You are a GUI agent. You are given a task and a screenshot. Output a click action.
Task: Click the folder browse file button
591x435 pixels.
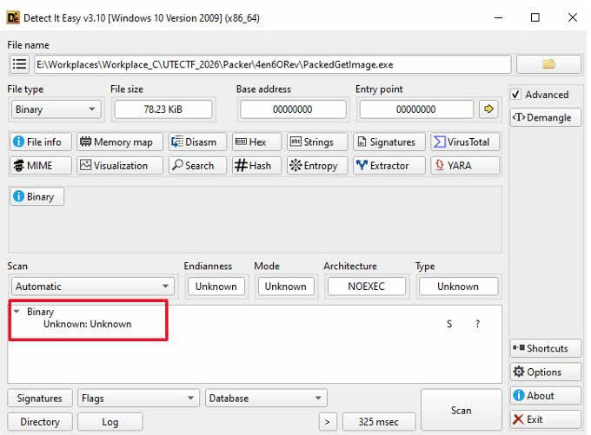[x=548, y=64]
